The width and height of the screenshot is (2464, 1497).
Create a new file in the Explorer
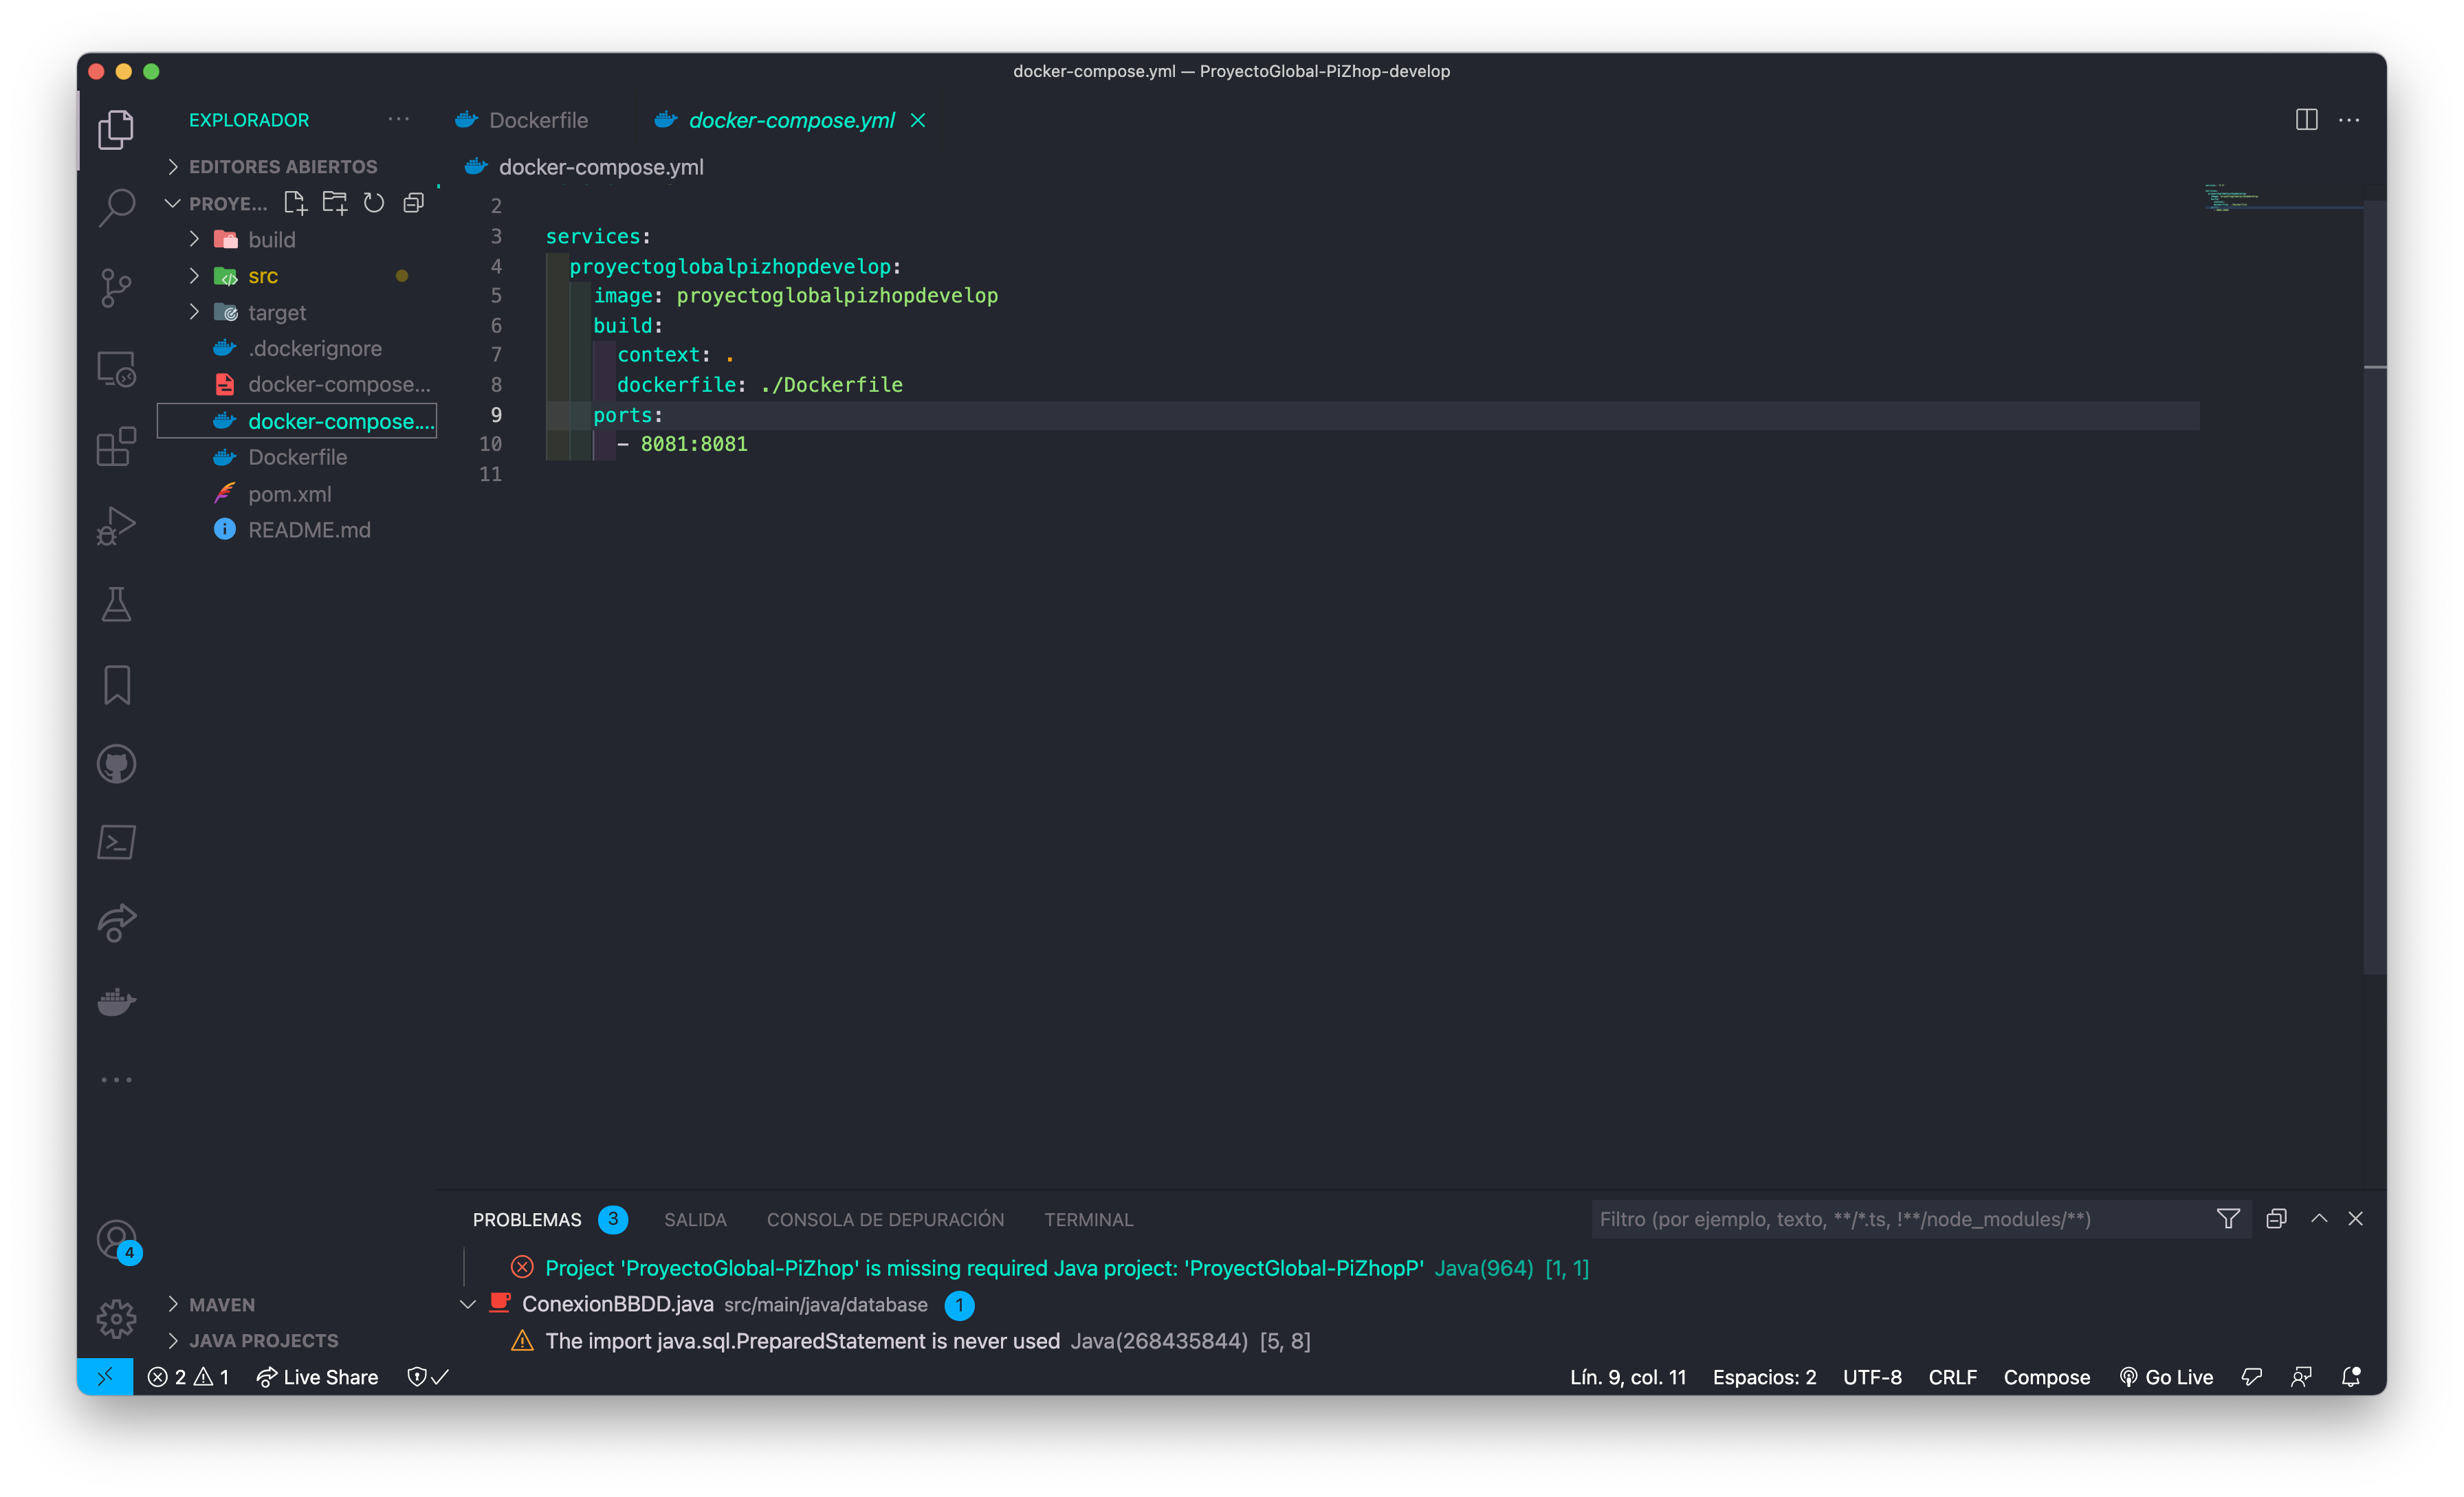(295, 202)
